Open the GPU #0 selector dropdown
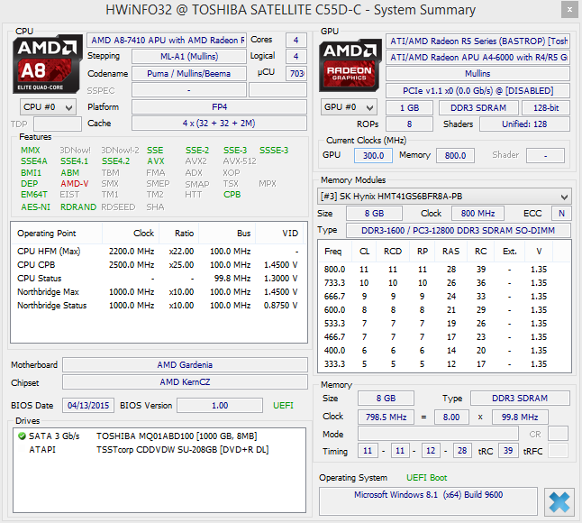 [x=349, y=107]
